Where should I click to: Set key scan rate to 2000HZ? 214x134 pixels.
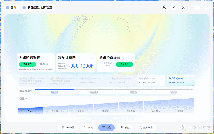click(94, 92)
